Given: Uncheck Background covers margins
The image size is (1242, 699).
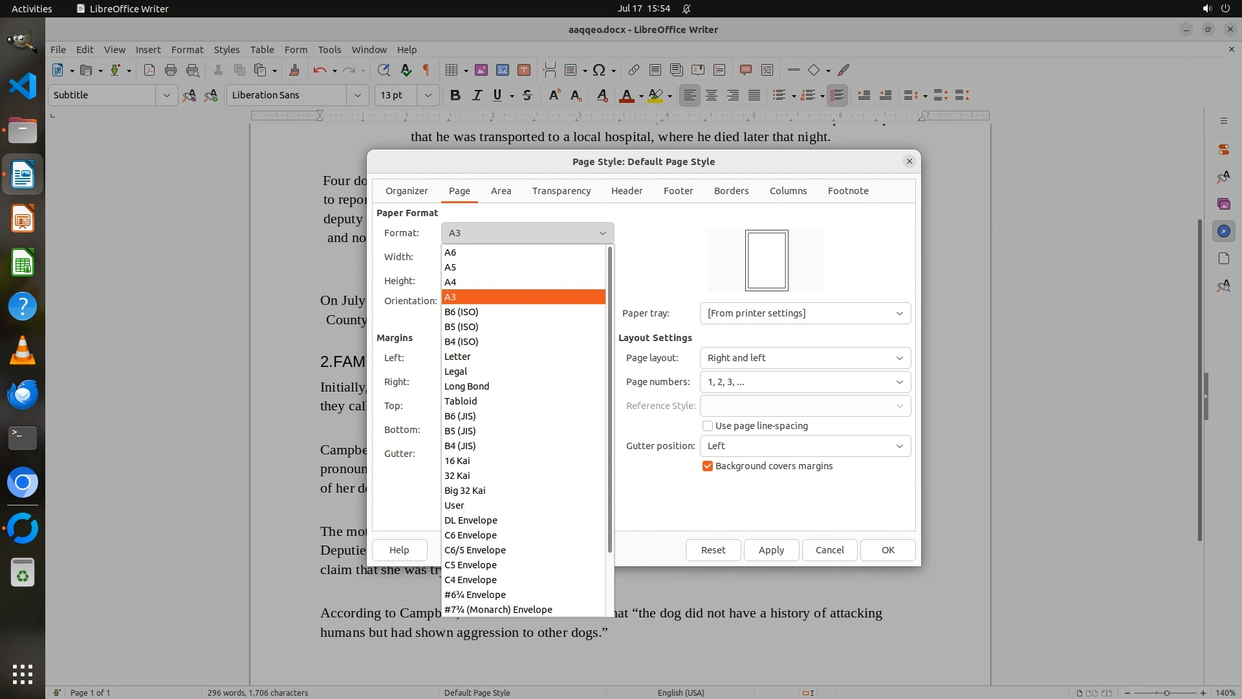Looking at the screenshot, I should pyautogui.click(x=708, y=466).
